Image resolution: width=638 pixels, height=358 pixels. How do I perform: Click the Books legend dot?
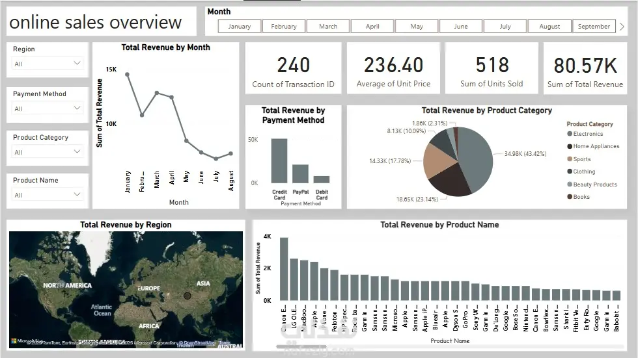tap(570, 196)
